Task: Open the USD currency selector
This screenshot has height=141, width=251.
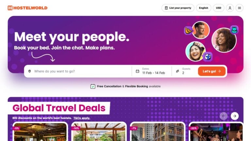Action: [x=219, y=8]
